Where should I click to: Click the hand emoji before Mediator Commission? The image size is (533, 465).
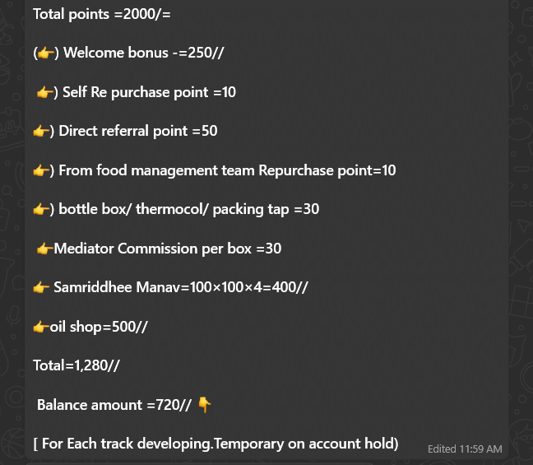point(44,249)
